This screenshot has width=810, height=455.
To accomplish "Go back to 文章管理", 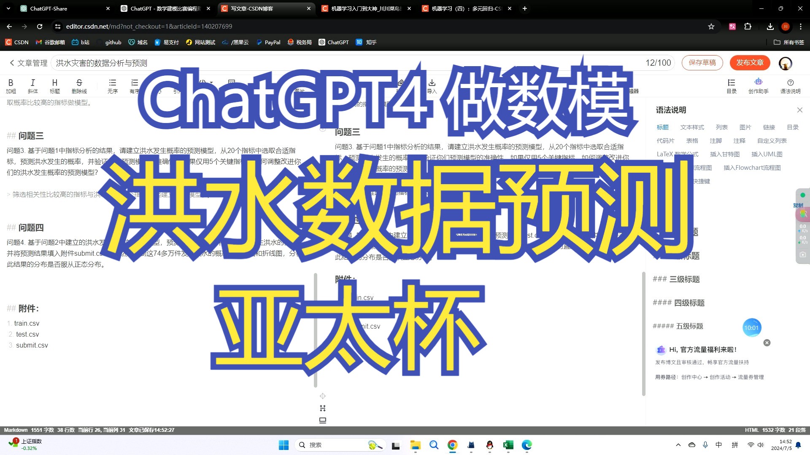I will pos(28,63).
